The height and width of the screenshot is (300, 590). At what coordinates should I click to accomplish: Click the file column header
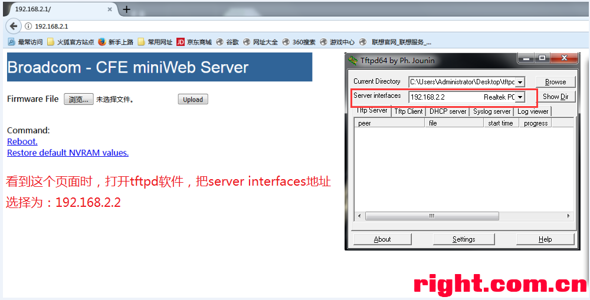[454, 123]
